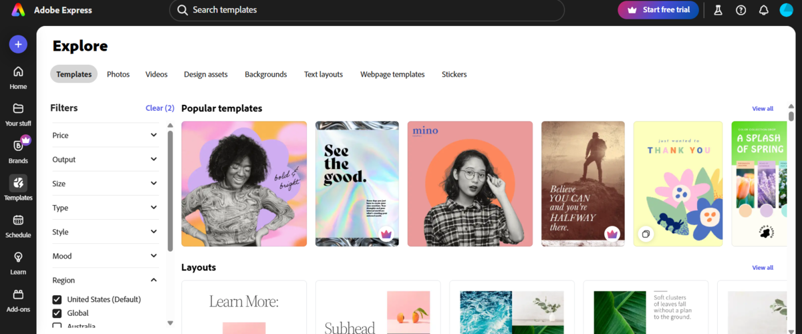Viewport: 802px width, 334px height.
Task: Open the notifications bell
Action: (x=763, y=10)
